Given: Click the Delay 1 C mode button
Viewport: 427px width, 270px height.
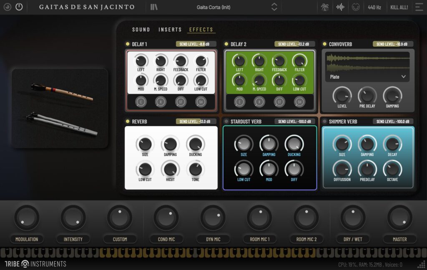Looking at the screenshot, I should pos(141,102).
